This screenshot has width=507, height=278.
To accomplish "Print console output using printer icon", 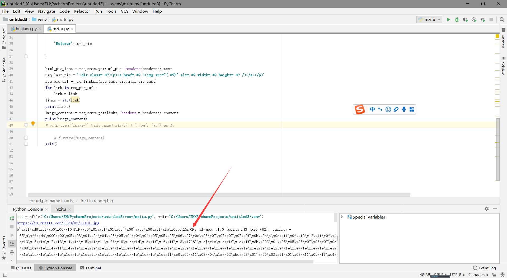I will point(12,252).
